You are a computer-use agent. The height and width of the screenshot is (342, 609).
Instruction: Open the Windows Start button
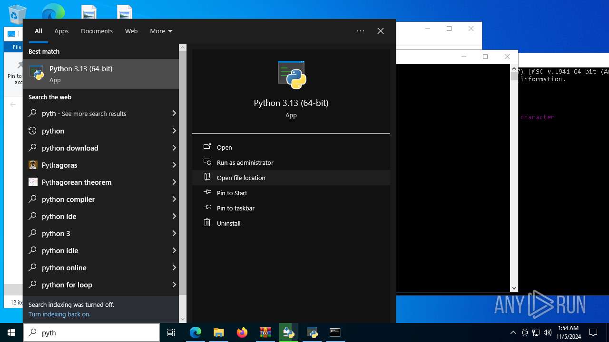click(x=11, y=332)
